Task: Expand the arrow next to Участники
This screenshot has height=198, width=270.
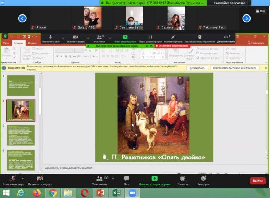Action: [113, 178]
